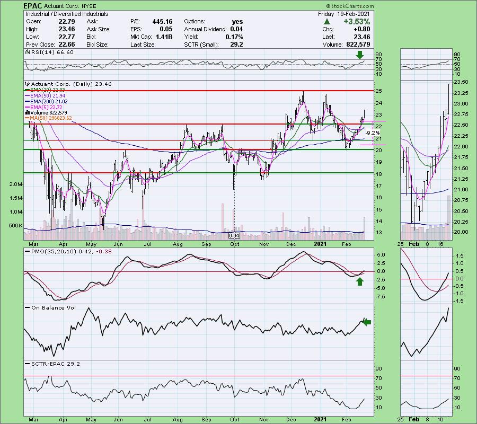Click the Ask Size label

(x=98, y=29)
